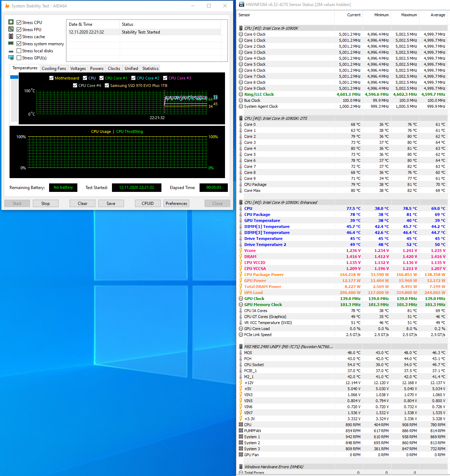Click the CPU chip icon beside Stress CPU
Viewport: 450px width, 476px height.
11,22
